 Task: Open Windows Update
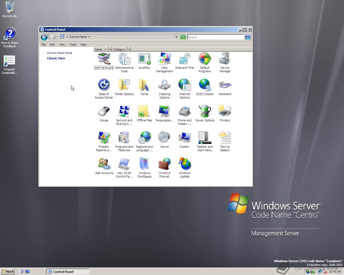tap(185, 168)
